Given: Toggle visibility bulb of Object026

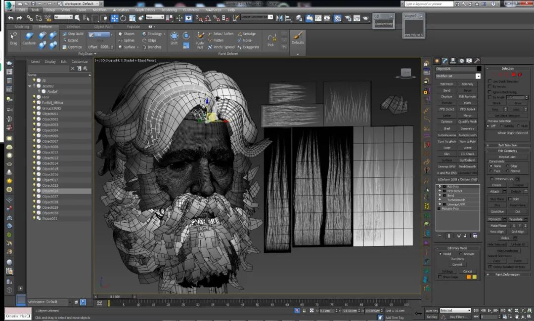Looking at the screenshot, I should tap(34, 191).
